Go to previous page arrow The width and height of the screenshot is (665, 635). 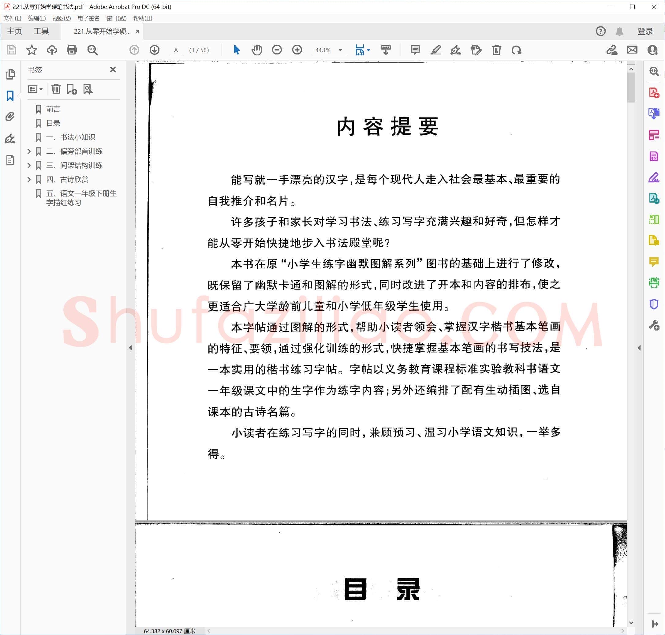pos(134,50)
